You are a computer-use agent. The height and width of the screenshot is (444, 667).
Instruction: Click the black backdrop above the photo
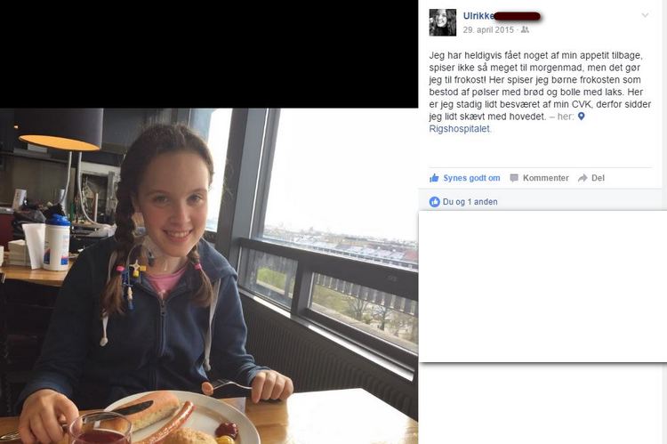tap(209, 54)
